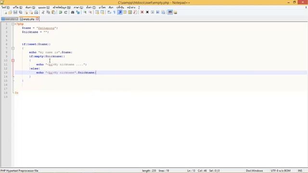Viewport: 308px width, 173px height.
Task: Open the มาโคร macro menu
Action: click(102, 8)
